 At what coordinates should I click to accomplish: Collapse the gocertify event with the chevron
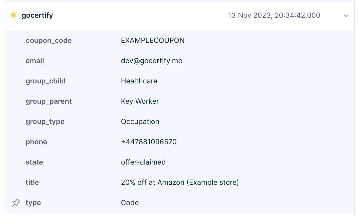coord(346,16)
